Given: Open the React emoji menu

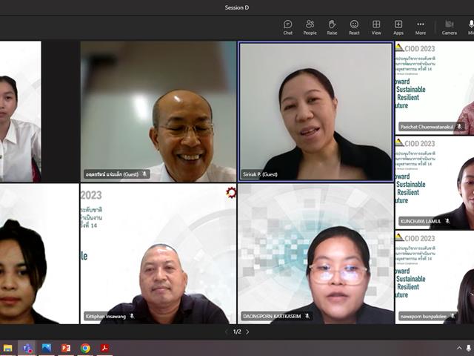Looking at the screenshot, I should click(354, 27).
